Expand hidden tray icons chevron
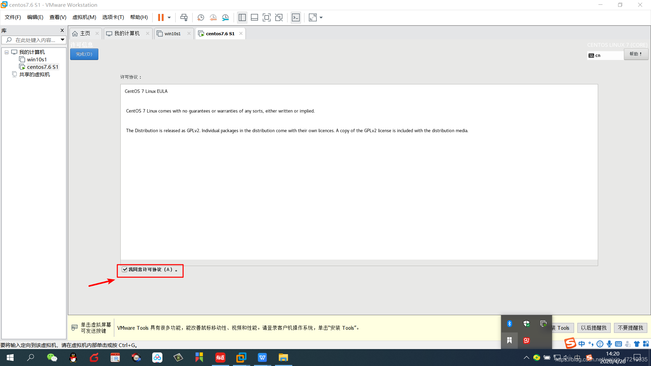The width and height of the screenshot is (651, 366). click(526, 357)
